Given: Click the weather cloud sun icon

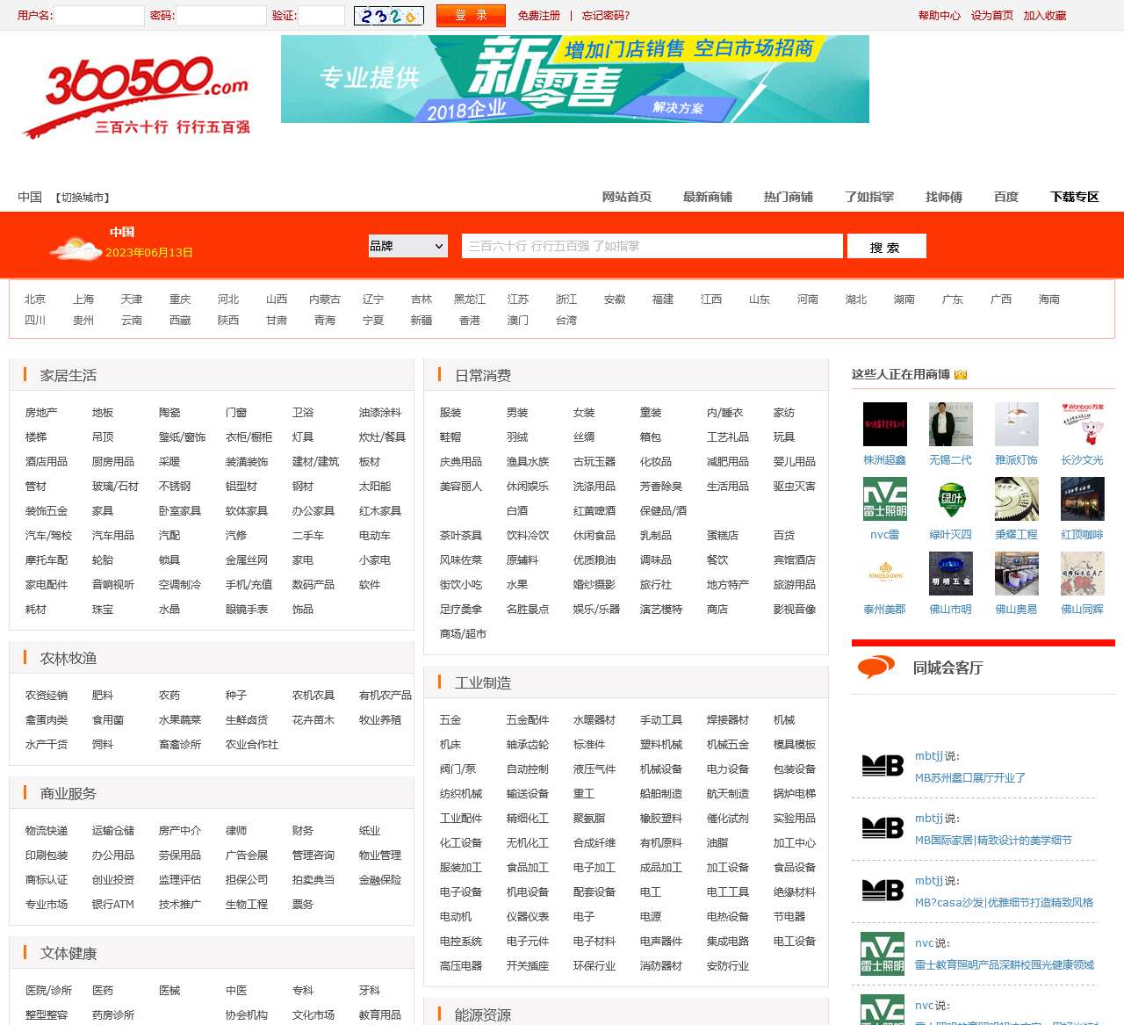Looking at the screenshot, I should coord(76,248).
